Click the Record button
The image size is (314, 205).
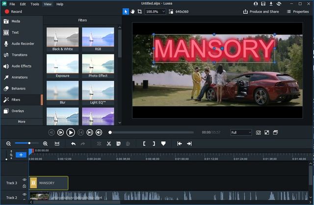(12, 11)
